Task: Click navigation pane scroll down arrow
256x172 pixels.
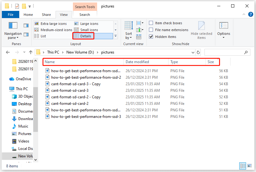Action: [x=36, y=160]
